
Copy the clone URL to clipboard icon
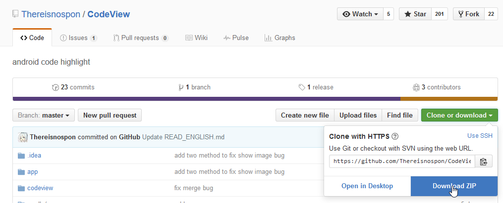[484, 161]
